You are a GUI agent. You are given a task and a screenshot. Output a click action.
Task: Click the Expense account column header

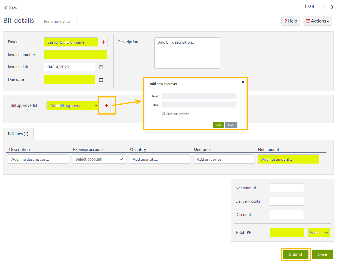tap(88, 149)
